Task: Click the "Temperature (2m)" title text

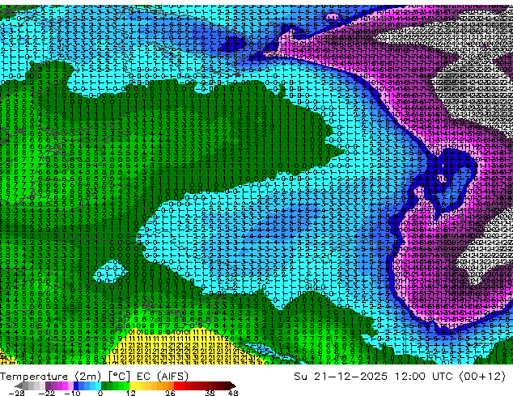Action: pos(50,377)
